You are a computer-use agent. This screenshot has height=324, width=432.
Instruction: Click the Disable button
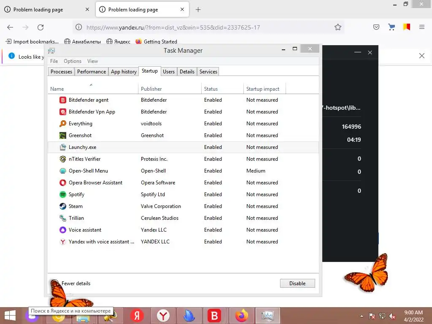tap(297, 283)
